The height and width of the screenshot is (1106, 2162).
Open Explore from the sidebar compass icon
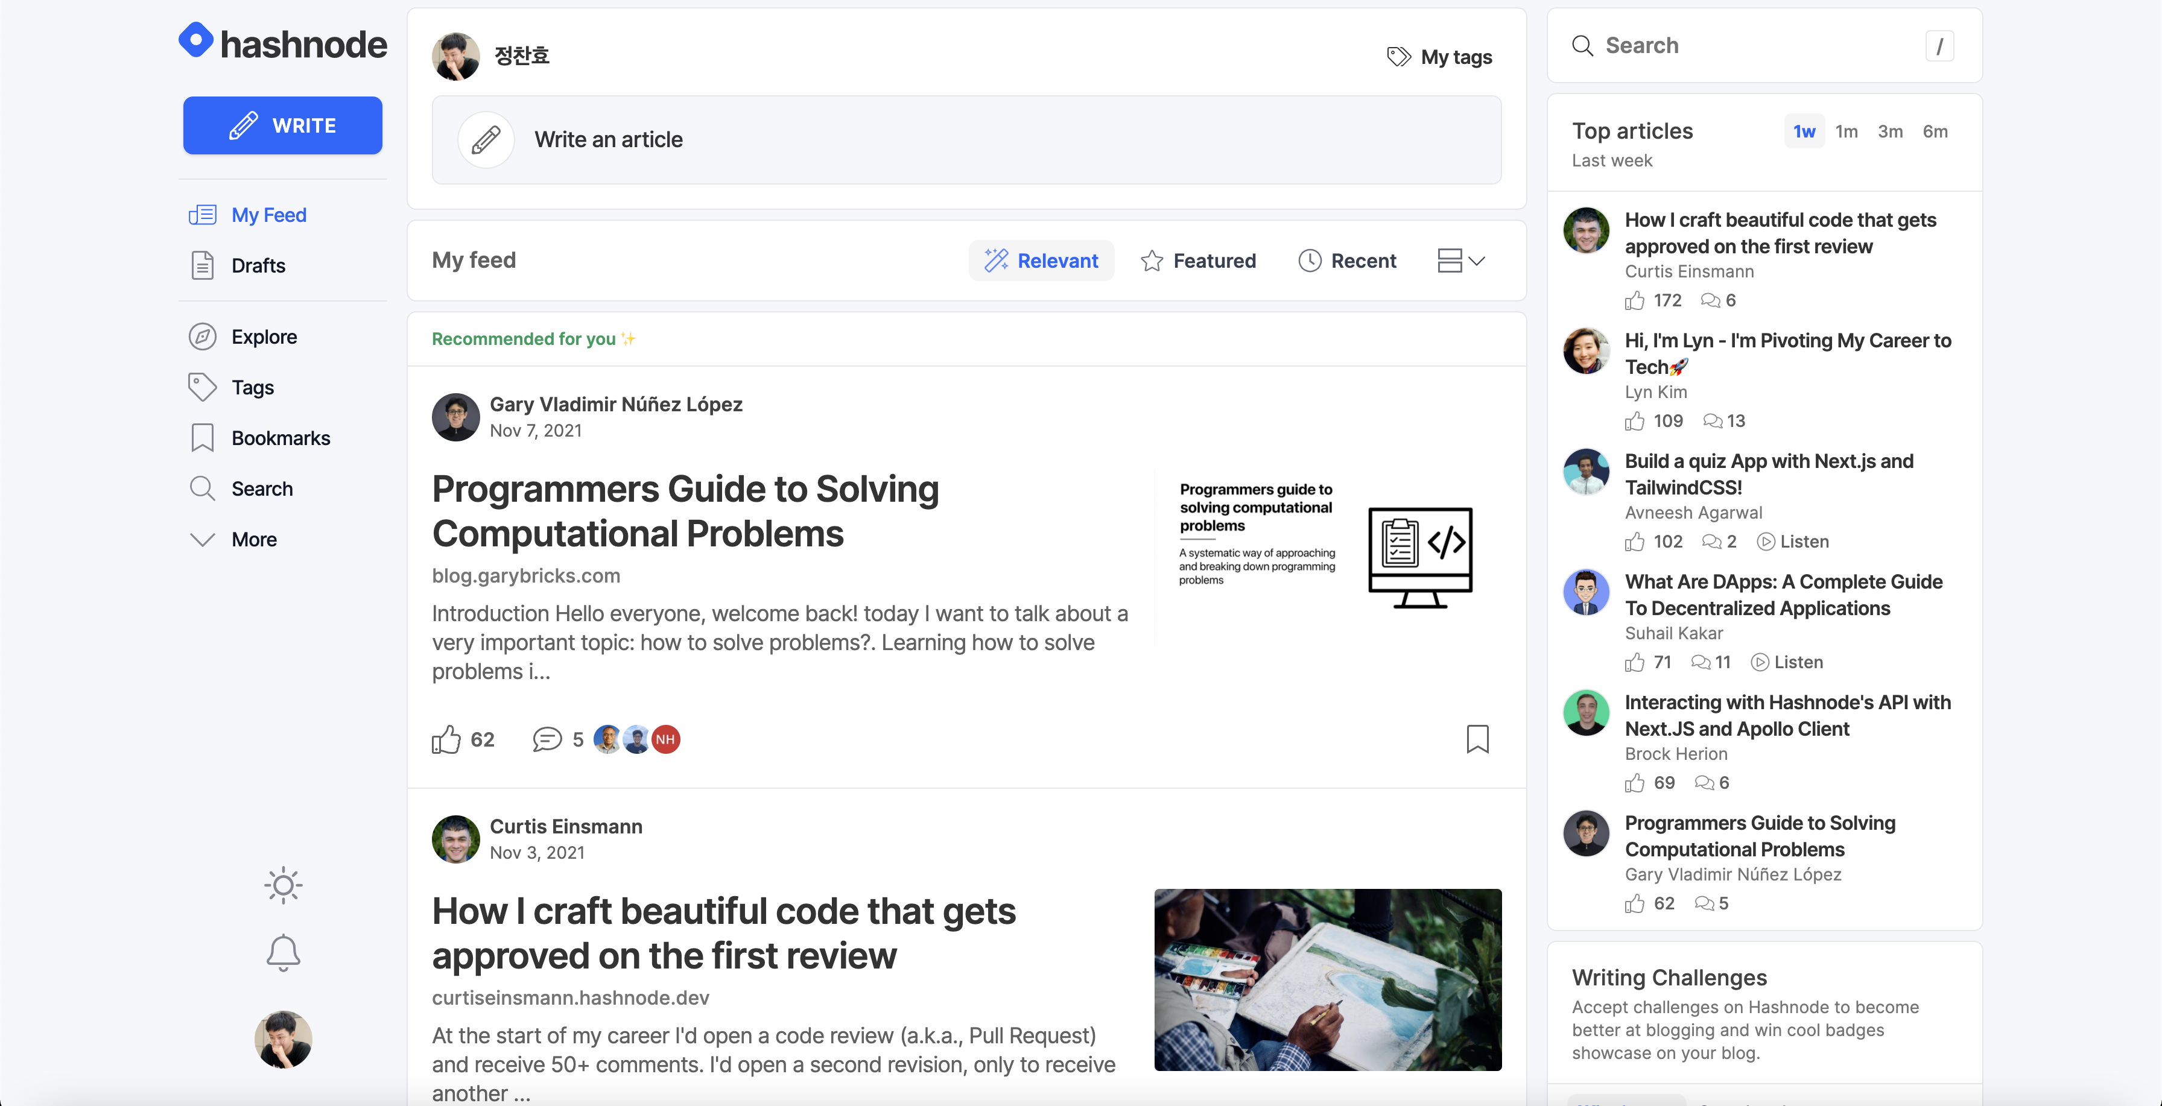click(202, 337)
